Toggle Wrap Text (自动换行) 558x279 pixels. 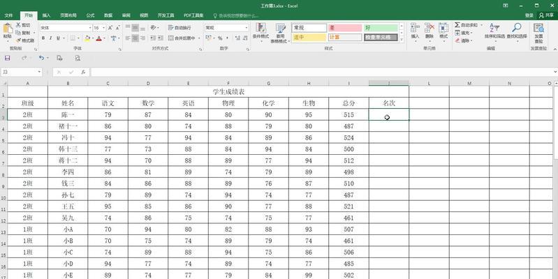(179, 27)
